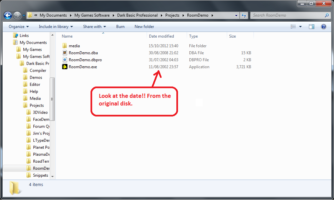
Task: Click Projects in the address breadcrumb
Action: point(172,15)
